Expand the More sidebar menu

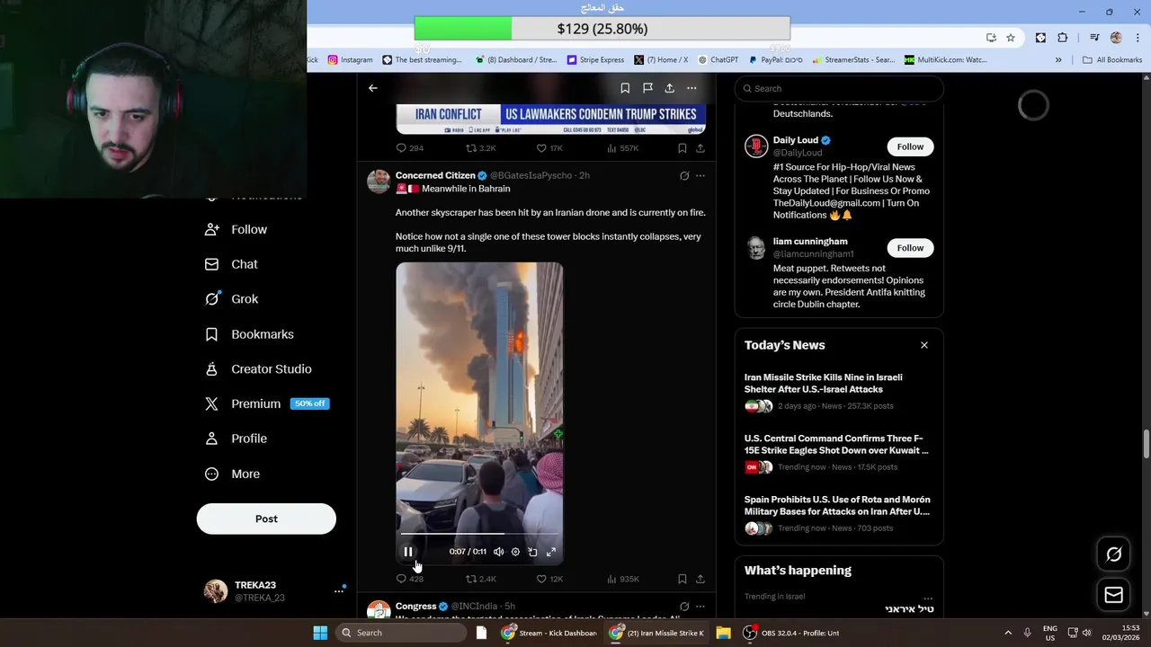(232, 474)
